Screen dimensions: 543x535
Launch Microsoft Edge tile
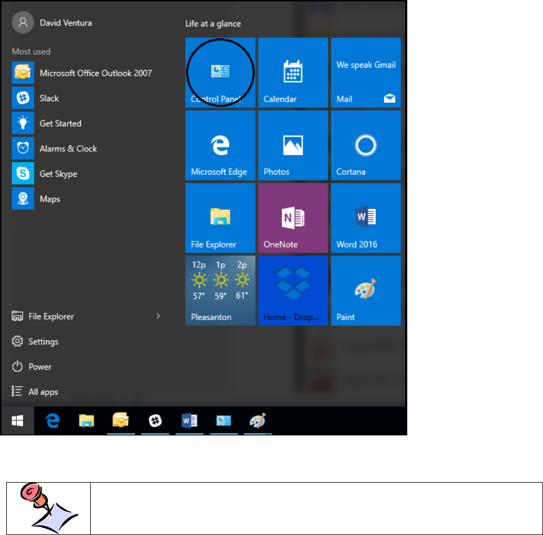(x=220, y=145)
